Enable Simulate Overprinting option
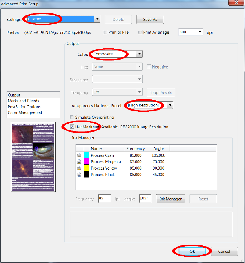The width and height of the screenshot is (245, 263). click(72, 117)
